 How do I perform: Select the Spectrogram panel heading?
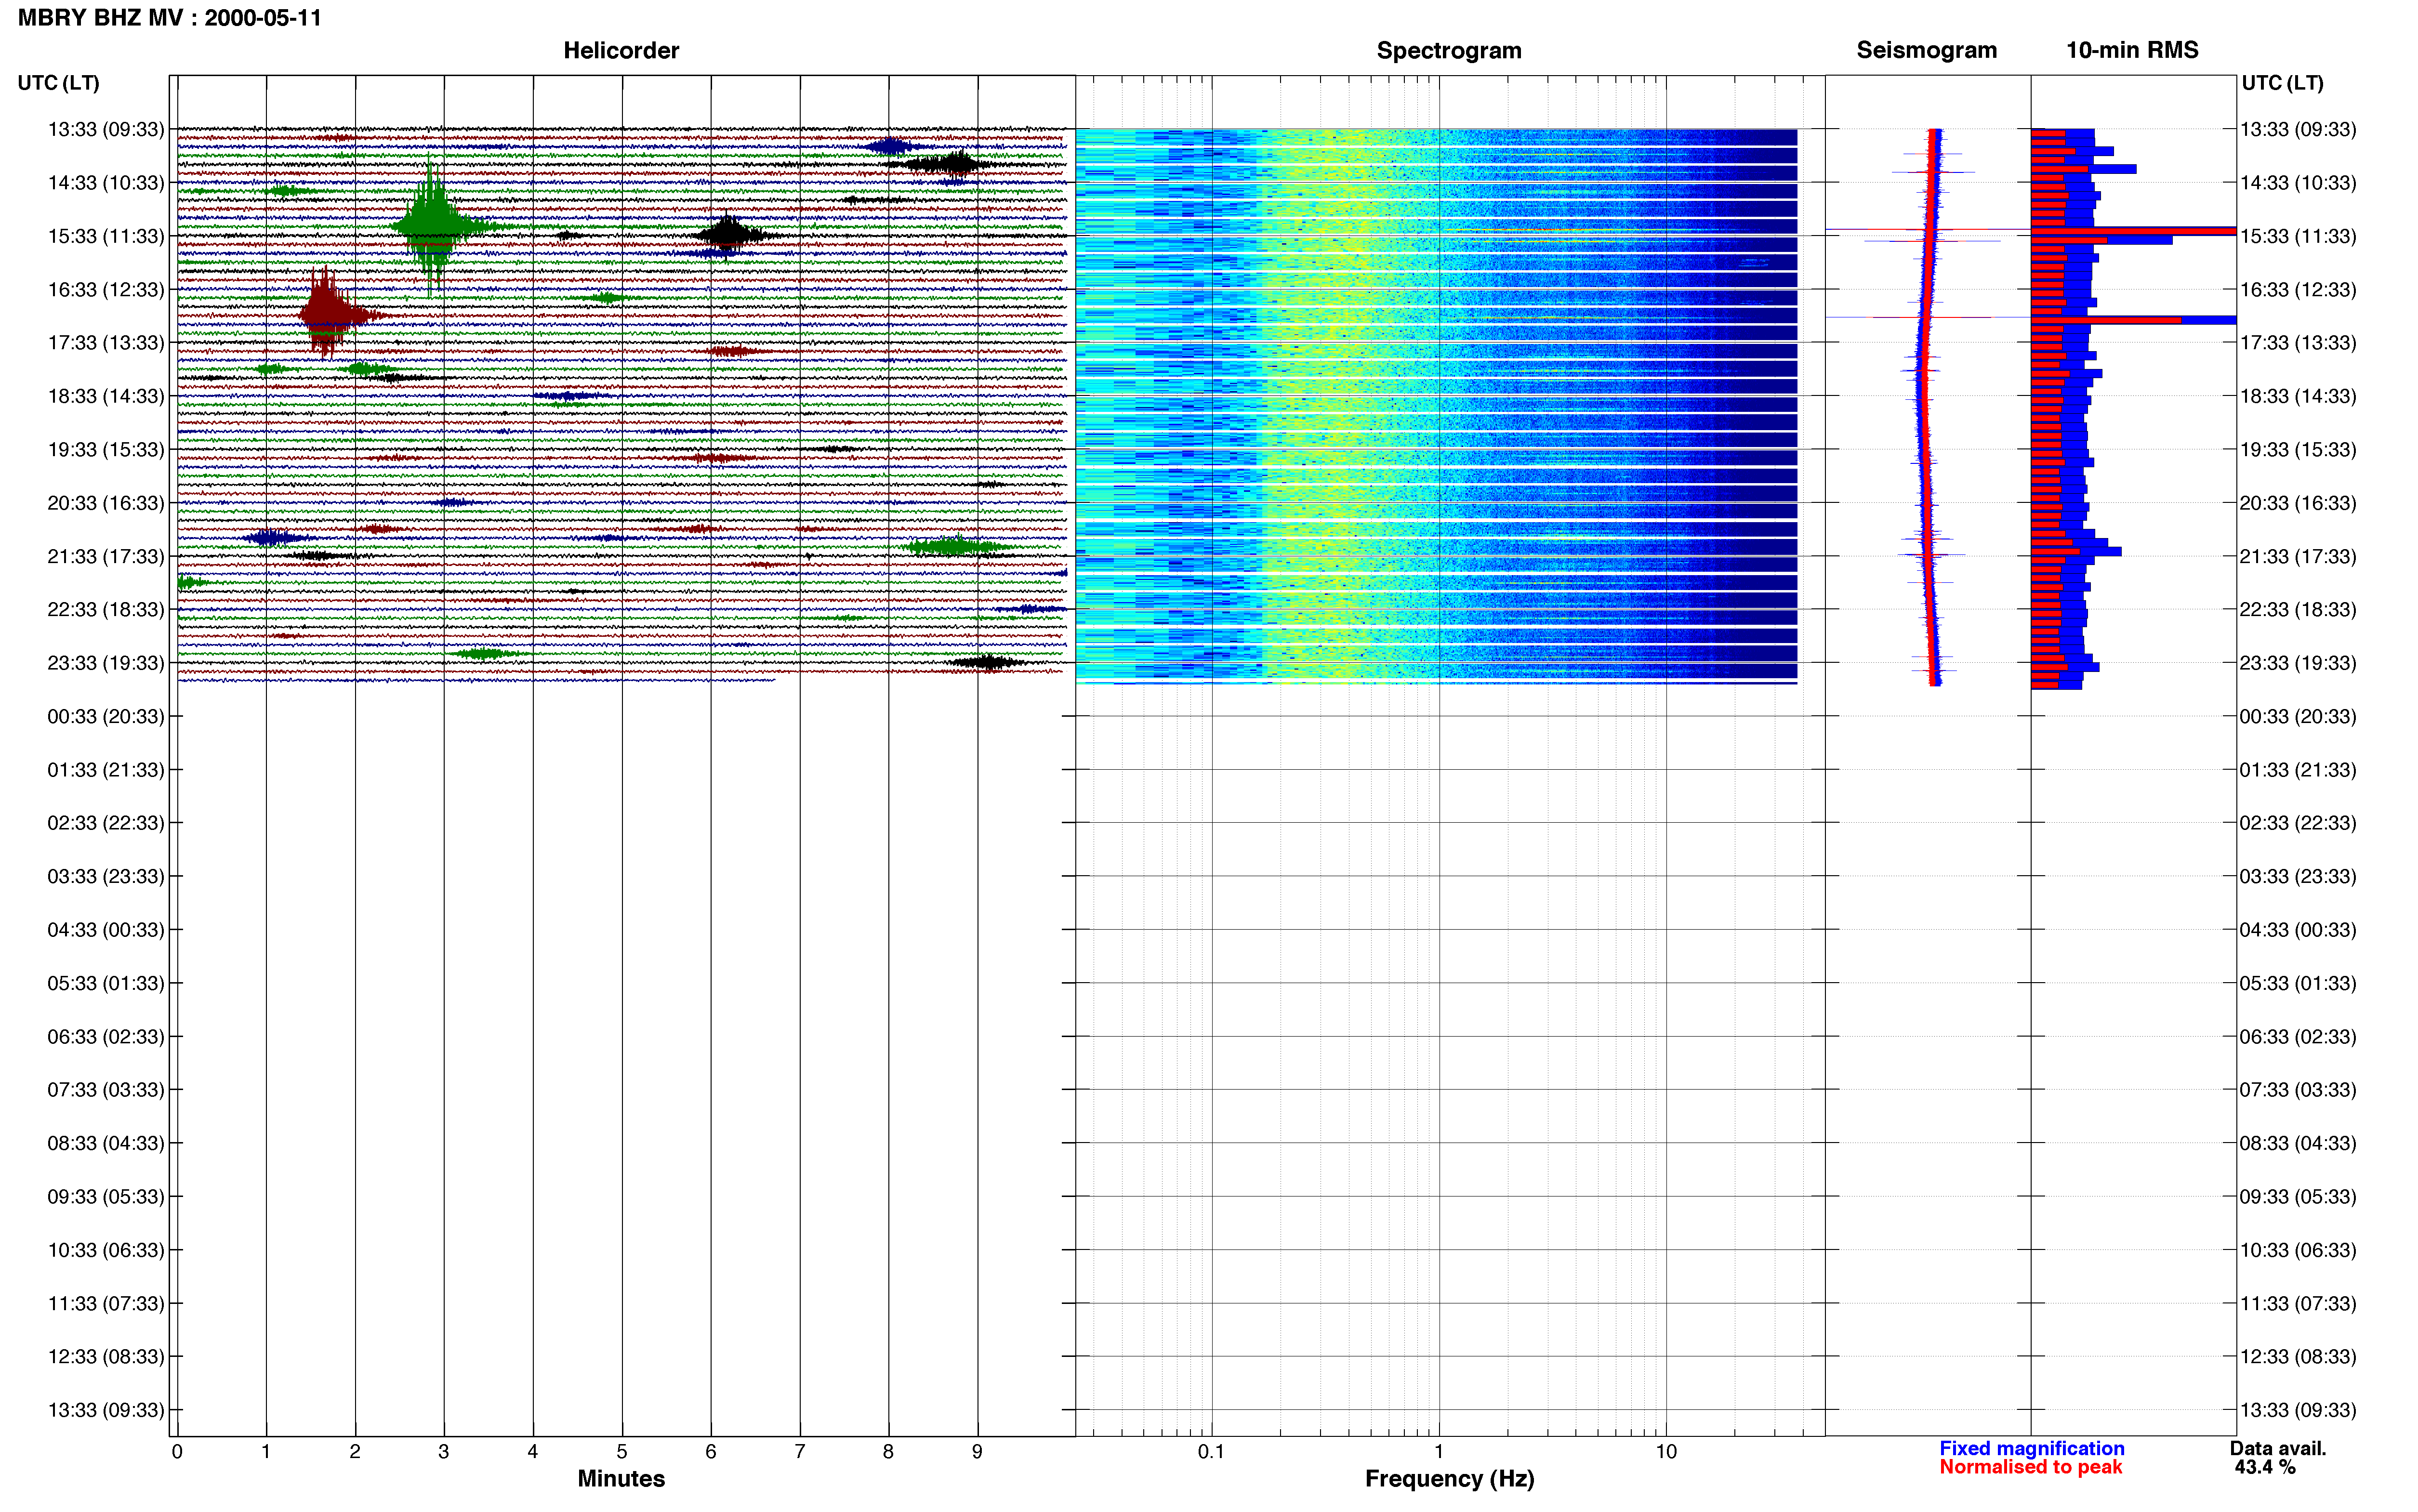point(1449,50)
